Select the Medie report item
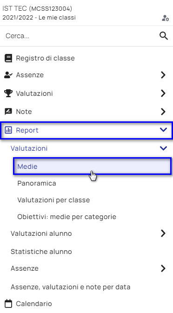Viewport: 173px width, 313px height. pos(92,166)
